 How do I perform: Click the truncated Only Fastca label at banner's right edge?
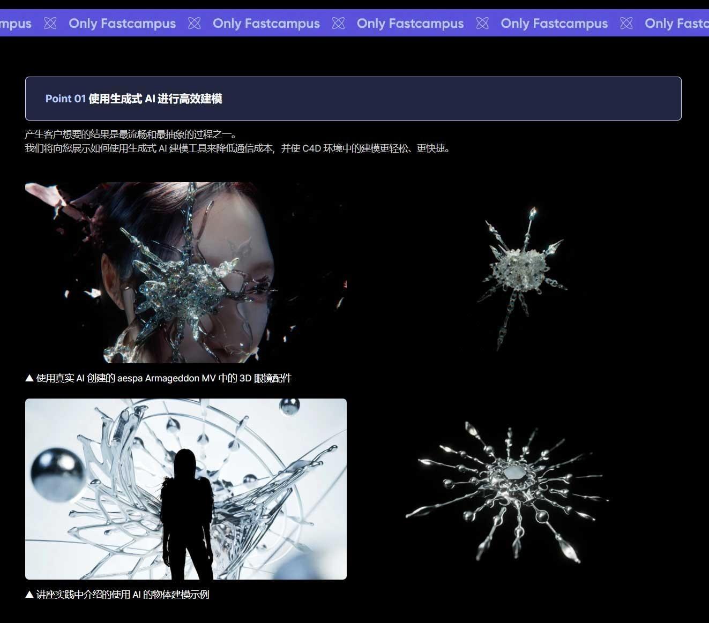pyautogui.click(x=676, y=23)
